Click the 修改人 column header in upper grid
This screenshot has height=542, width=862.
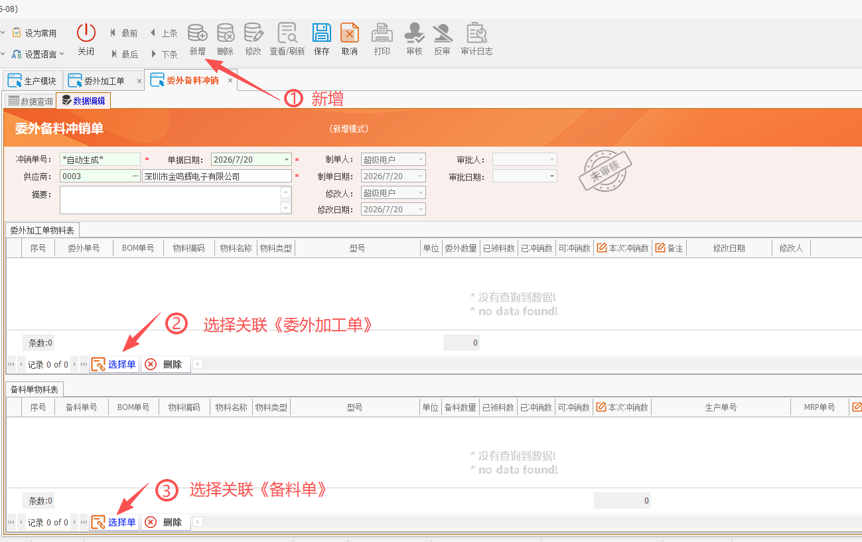point(791,248)
